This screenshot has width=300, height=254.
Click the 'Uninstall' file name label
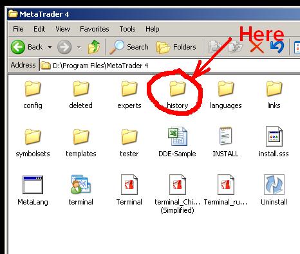(274, 202)
